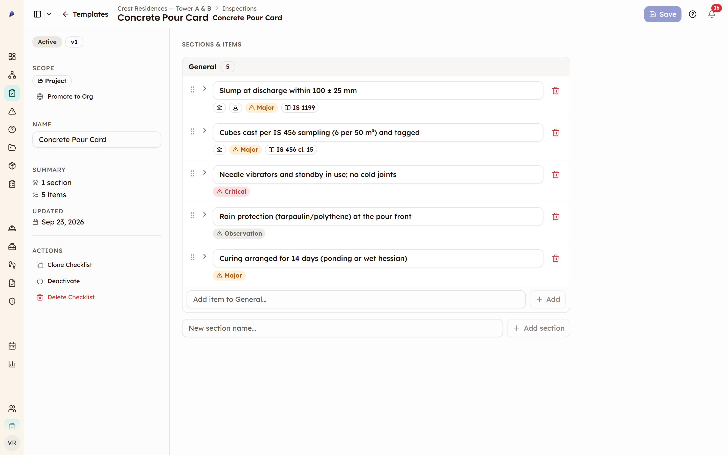Expand the Cubes cast per IS 456 item
The height and width of the screenshot is (455, 728).
(204, 130)
